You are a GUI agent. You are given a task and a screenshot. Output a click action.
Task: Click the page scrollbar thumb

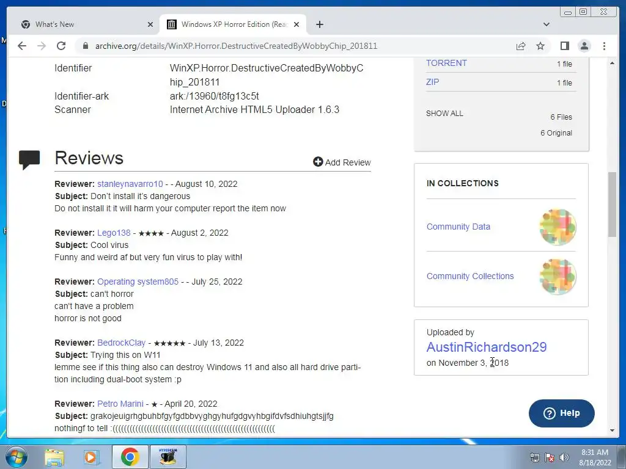point(612,204)
